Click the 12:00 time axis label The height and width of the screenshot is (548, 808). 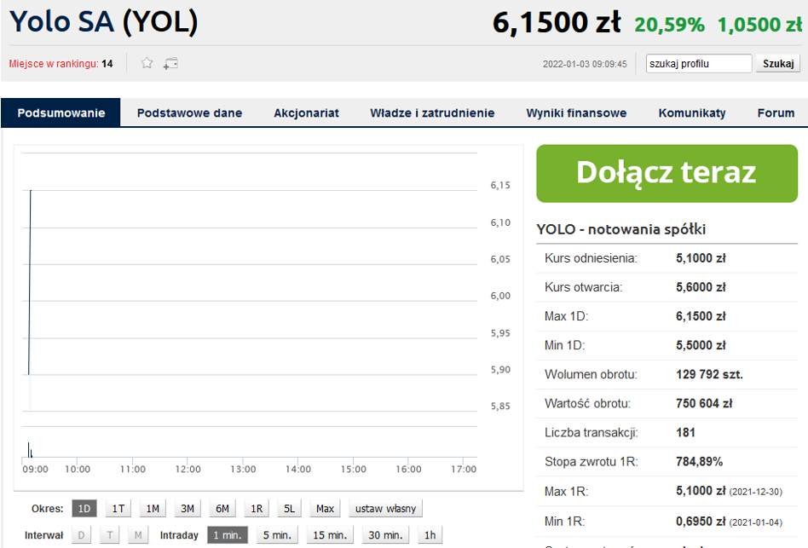(x=188, y=470)
